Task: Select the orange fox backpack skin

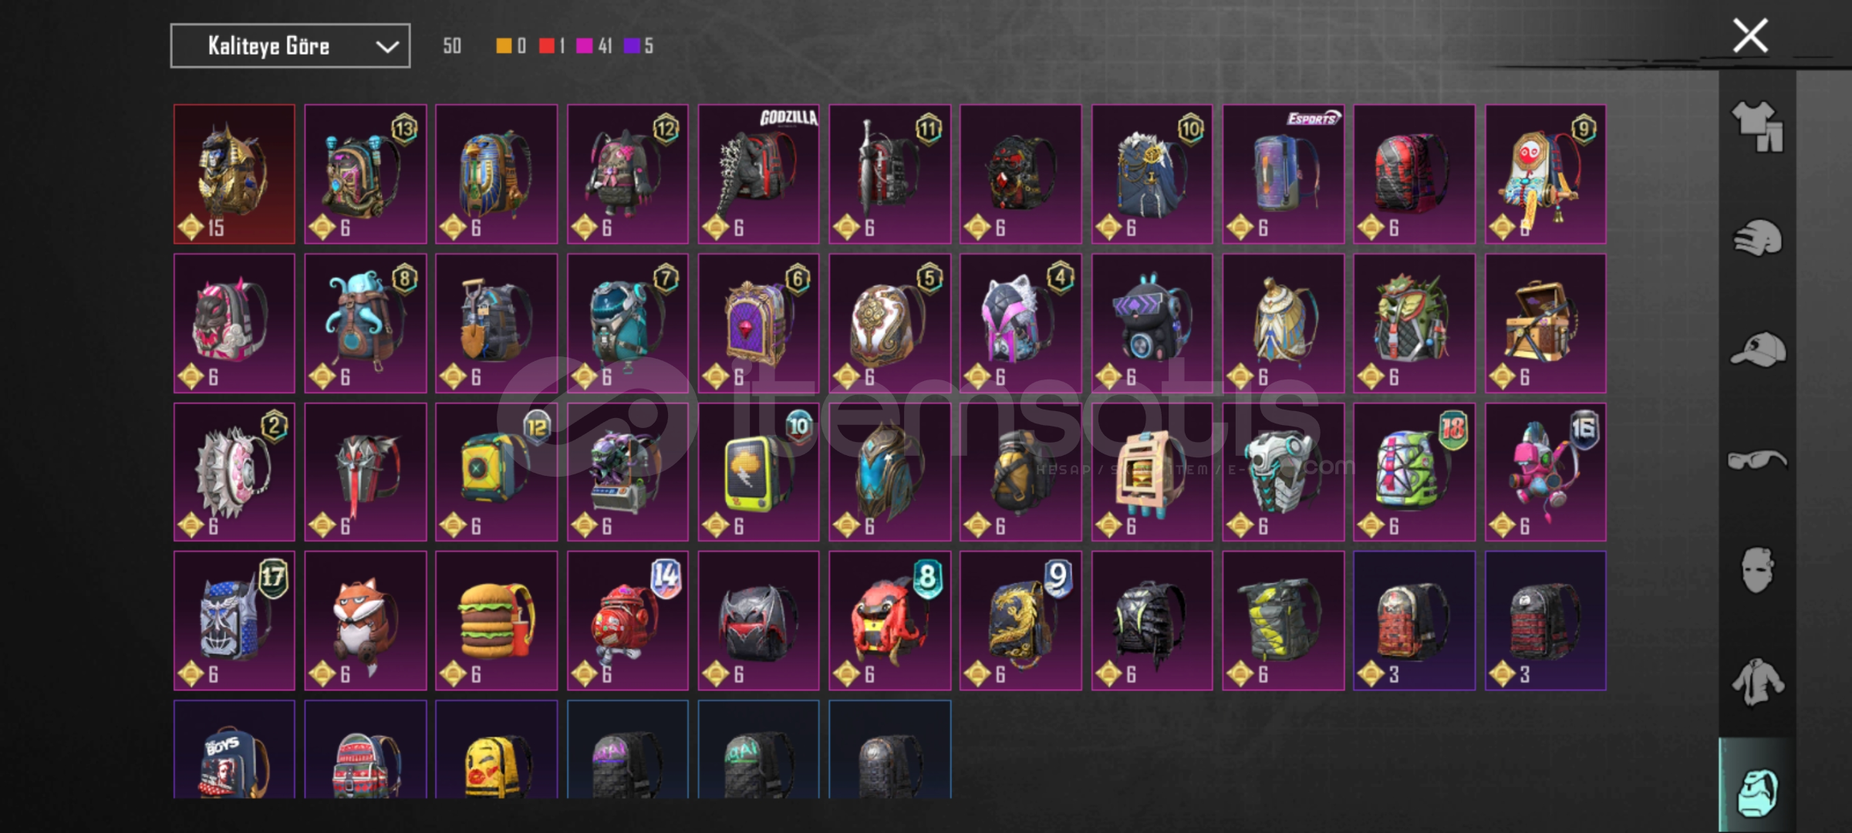Action: pos(366,621)
